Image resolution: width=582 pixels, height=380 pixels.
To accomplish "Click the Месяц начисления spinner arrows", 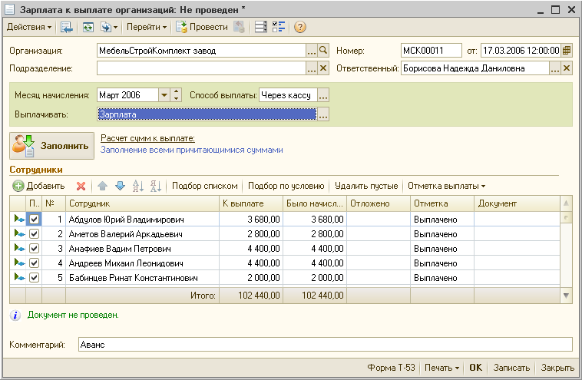I will [177, 95].
